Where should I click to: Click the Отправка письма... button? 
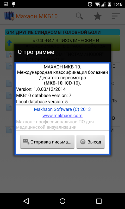coord(47,142)
